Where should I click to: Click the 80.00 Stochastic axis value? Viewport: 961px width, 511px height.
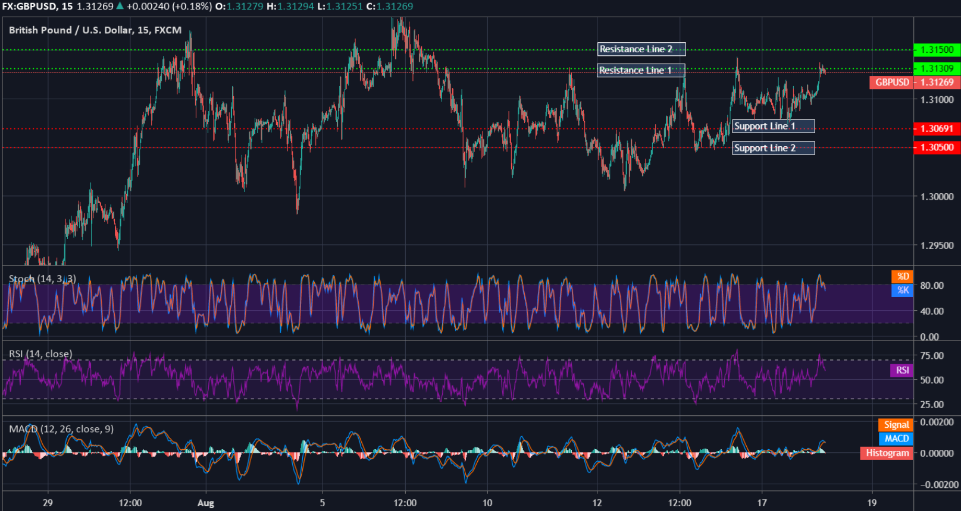pos(932,286)
